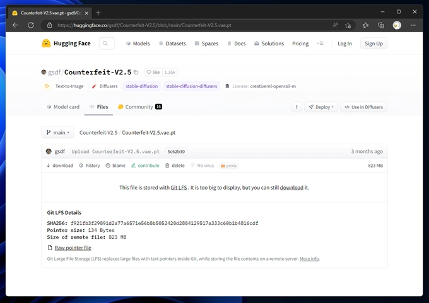Viewport: 429px width, 303px height.
Task: Click the gsdf author avatar near title
Action: point(44,72)
